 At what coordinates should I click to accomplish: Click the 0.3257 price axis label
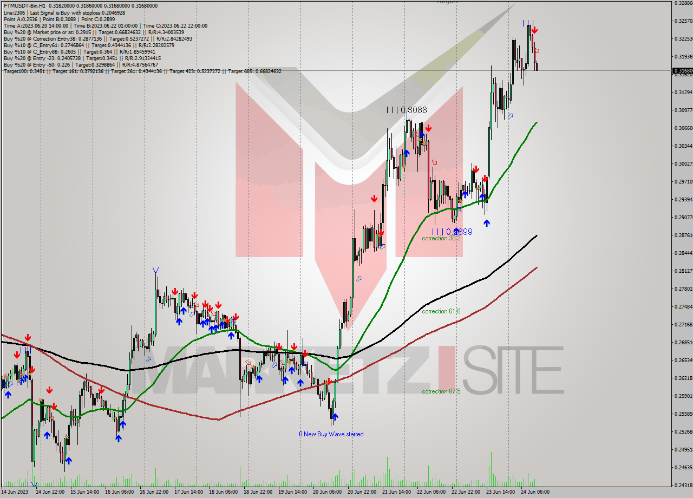coord(683,21)
